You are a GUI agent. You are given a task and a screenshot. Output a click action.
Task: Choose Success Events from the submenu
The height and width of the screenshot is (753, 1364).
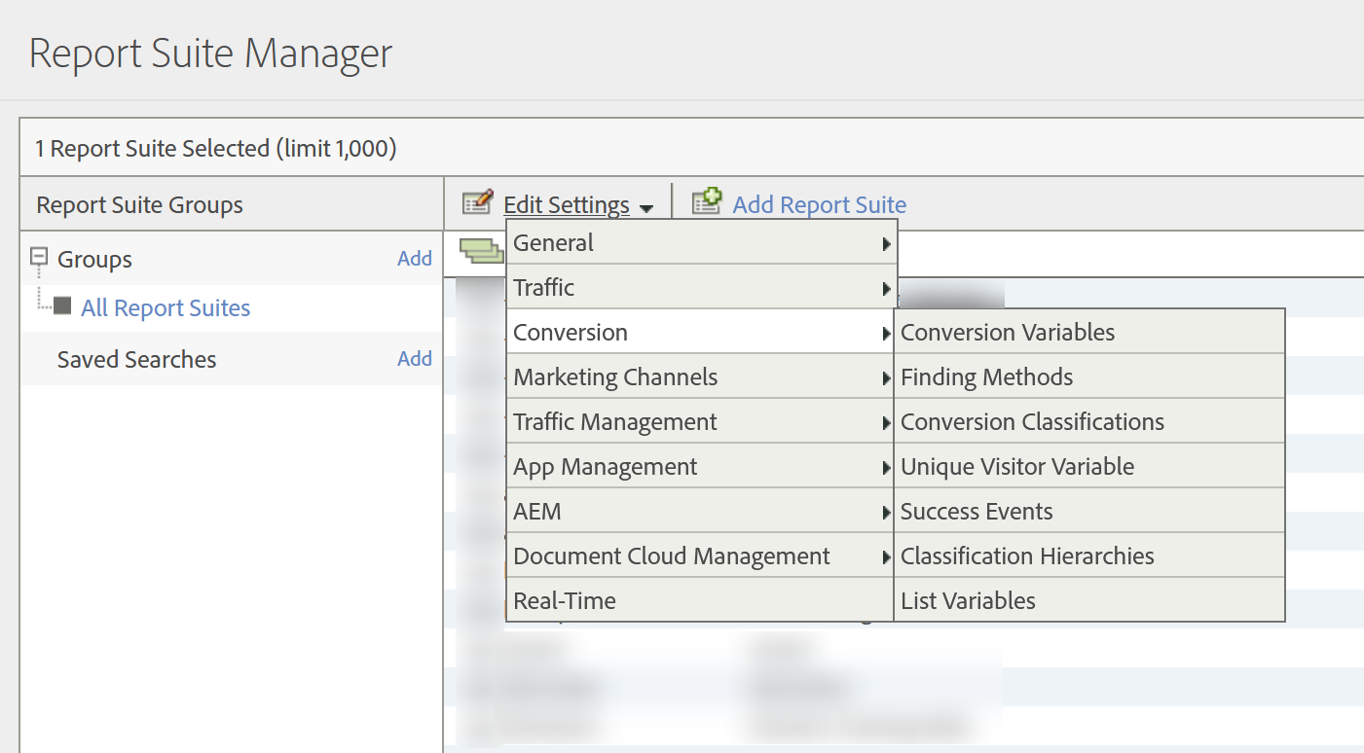coord(1089,511)
